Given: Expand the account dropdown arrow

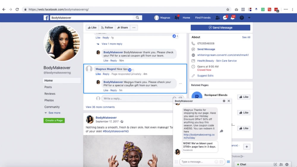Looking at the screenshot, I should click(249, 18).
